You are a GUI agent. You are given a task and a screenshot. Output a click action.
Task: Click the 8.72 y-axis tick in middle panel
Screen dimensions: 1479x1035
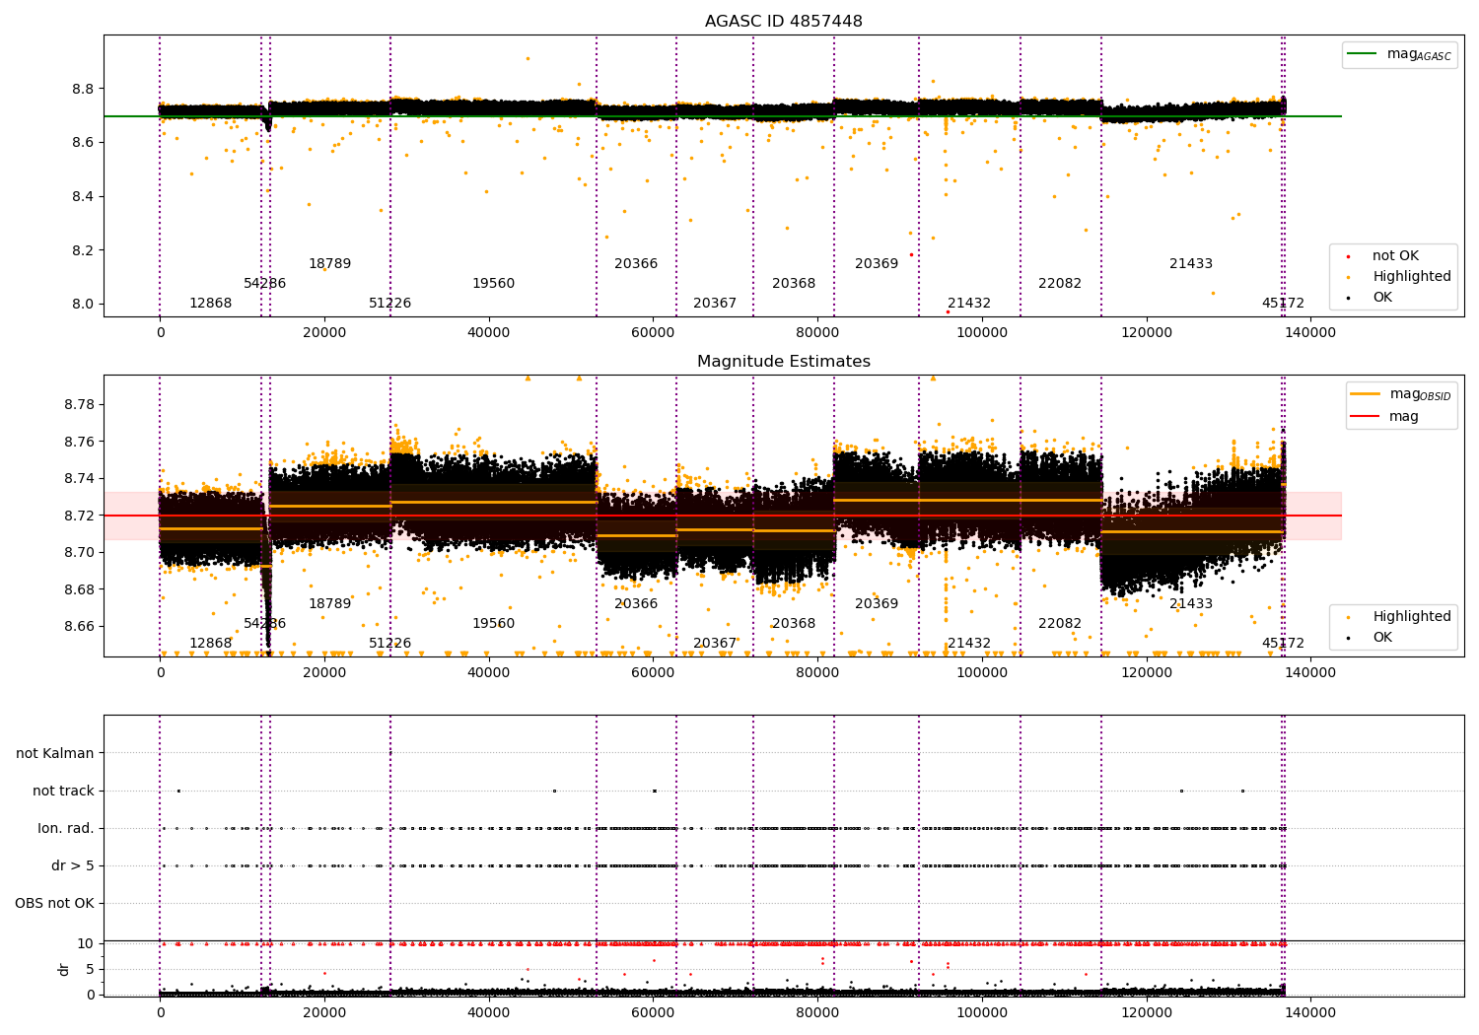tap(79, 516)
